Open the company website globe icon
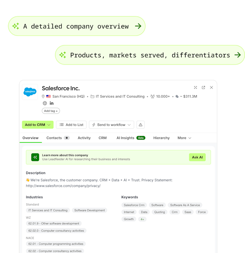Image resolution: width=245 pixels, height=253 pixels. [x=45, y=103]
